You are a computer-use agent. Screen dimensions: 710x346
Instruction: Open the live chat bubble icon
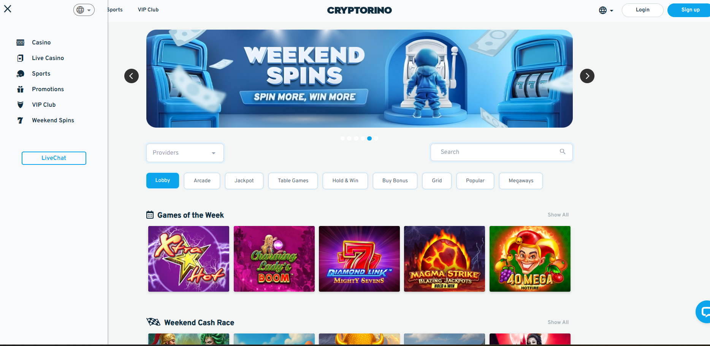tap(704, 312)
